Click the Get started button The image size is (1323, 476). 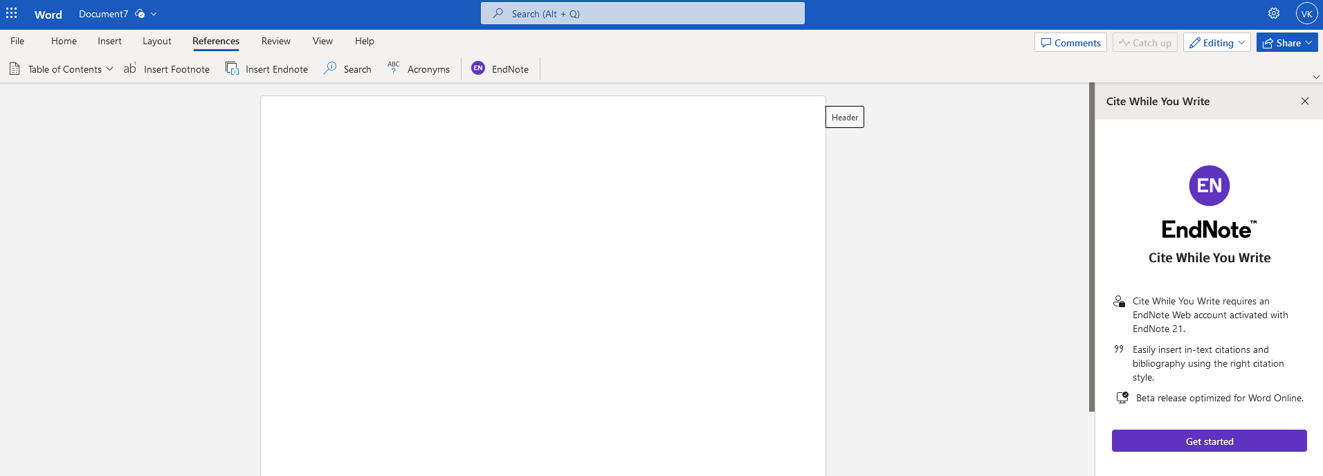tap(1209, 441)
